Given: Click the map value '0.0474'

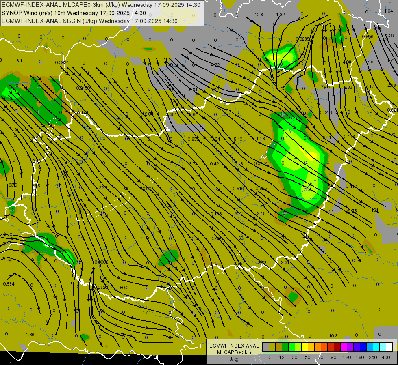Looking at the screenshot, I should (261, 163).
